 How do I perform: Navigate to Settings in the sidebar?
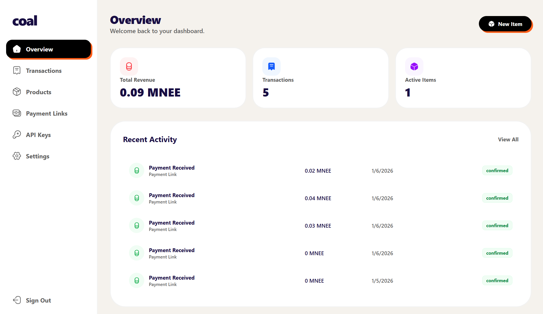(37, 156)
